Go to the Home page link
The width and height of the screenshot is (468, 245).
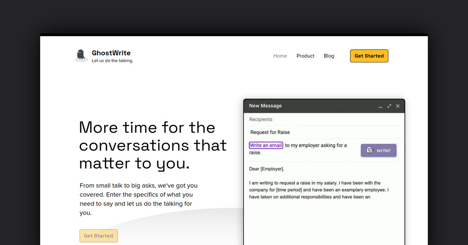280,56
